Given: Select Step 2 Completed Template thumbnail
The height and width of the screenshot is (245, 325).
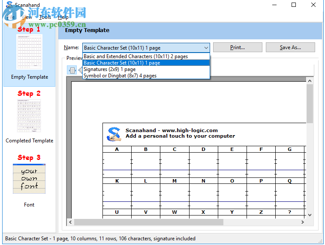Looking at the screenshot, I should click(29, 116).
